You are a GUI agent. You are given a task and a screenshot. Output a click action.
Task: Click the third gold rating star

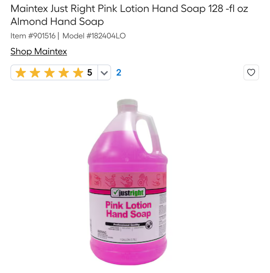point(49,73)
